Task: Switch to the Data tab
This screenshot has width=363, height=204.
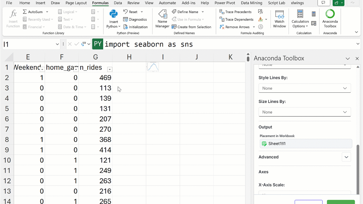Action: click(x=118, y=3)
